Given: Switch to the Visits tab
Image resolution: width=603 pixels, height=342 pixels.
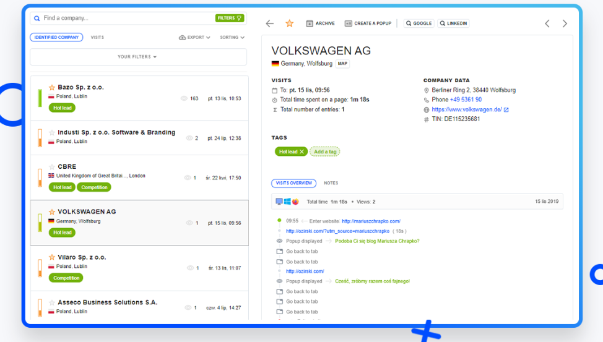Looking at the screenshot, I should 97,38.
